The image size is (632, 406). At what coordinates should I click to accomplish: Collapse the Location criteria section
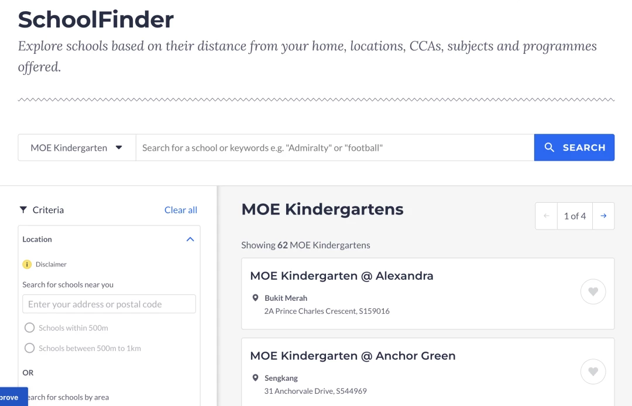[x=190, y=240]
